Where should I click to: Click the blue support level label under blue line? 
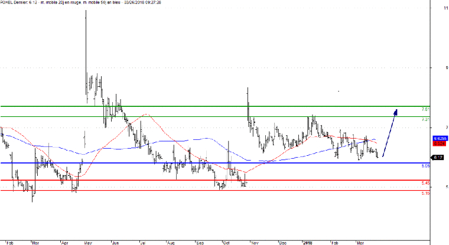point(426,166)
